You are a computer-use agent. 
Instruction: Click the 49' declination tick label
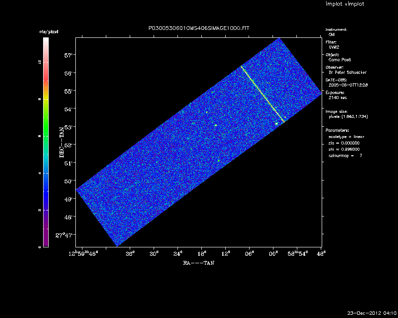[68, 199]
